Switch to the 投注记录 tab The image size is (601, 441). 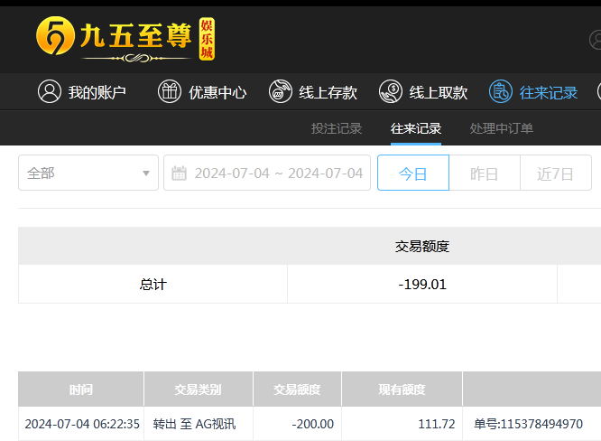[337, 128]
